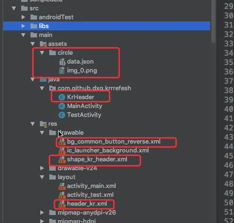The image size is (234, 223).
Task: Select the data.json file name
Action: point(80,62)
